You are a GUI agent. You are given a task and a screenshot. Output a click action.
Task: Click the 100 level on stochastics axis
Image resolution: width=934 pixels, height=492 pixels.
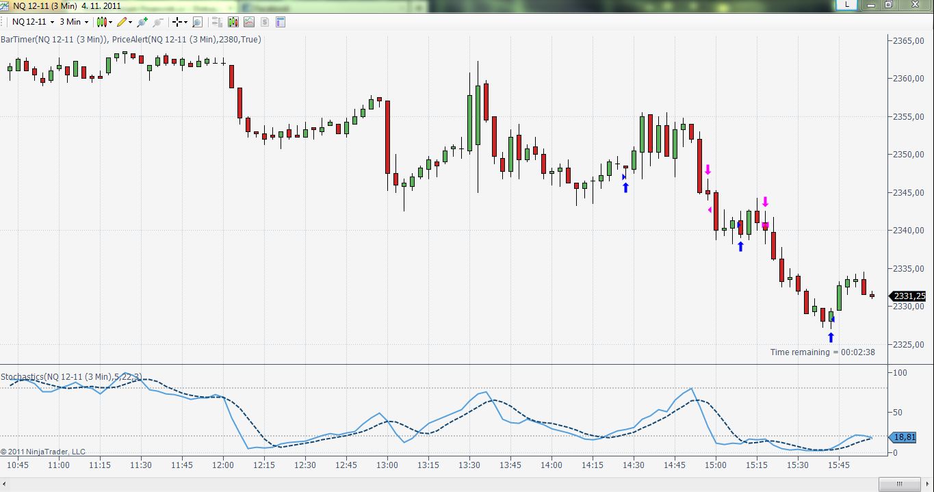pos(900,373)
